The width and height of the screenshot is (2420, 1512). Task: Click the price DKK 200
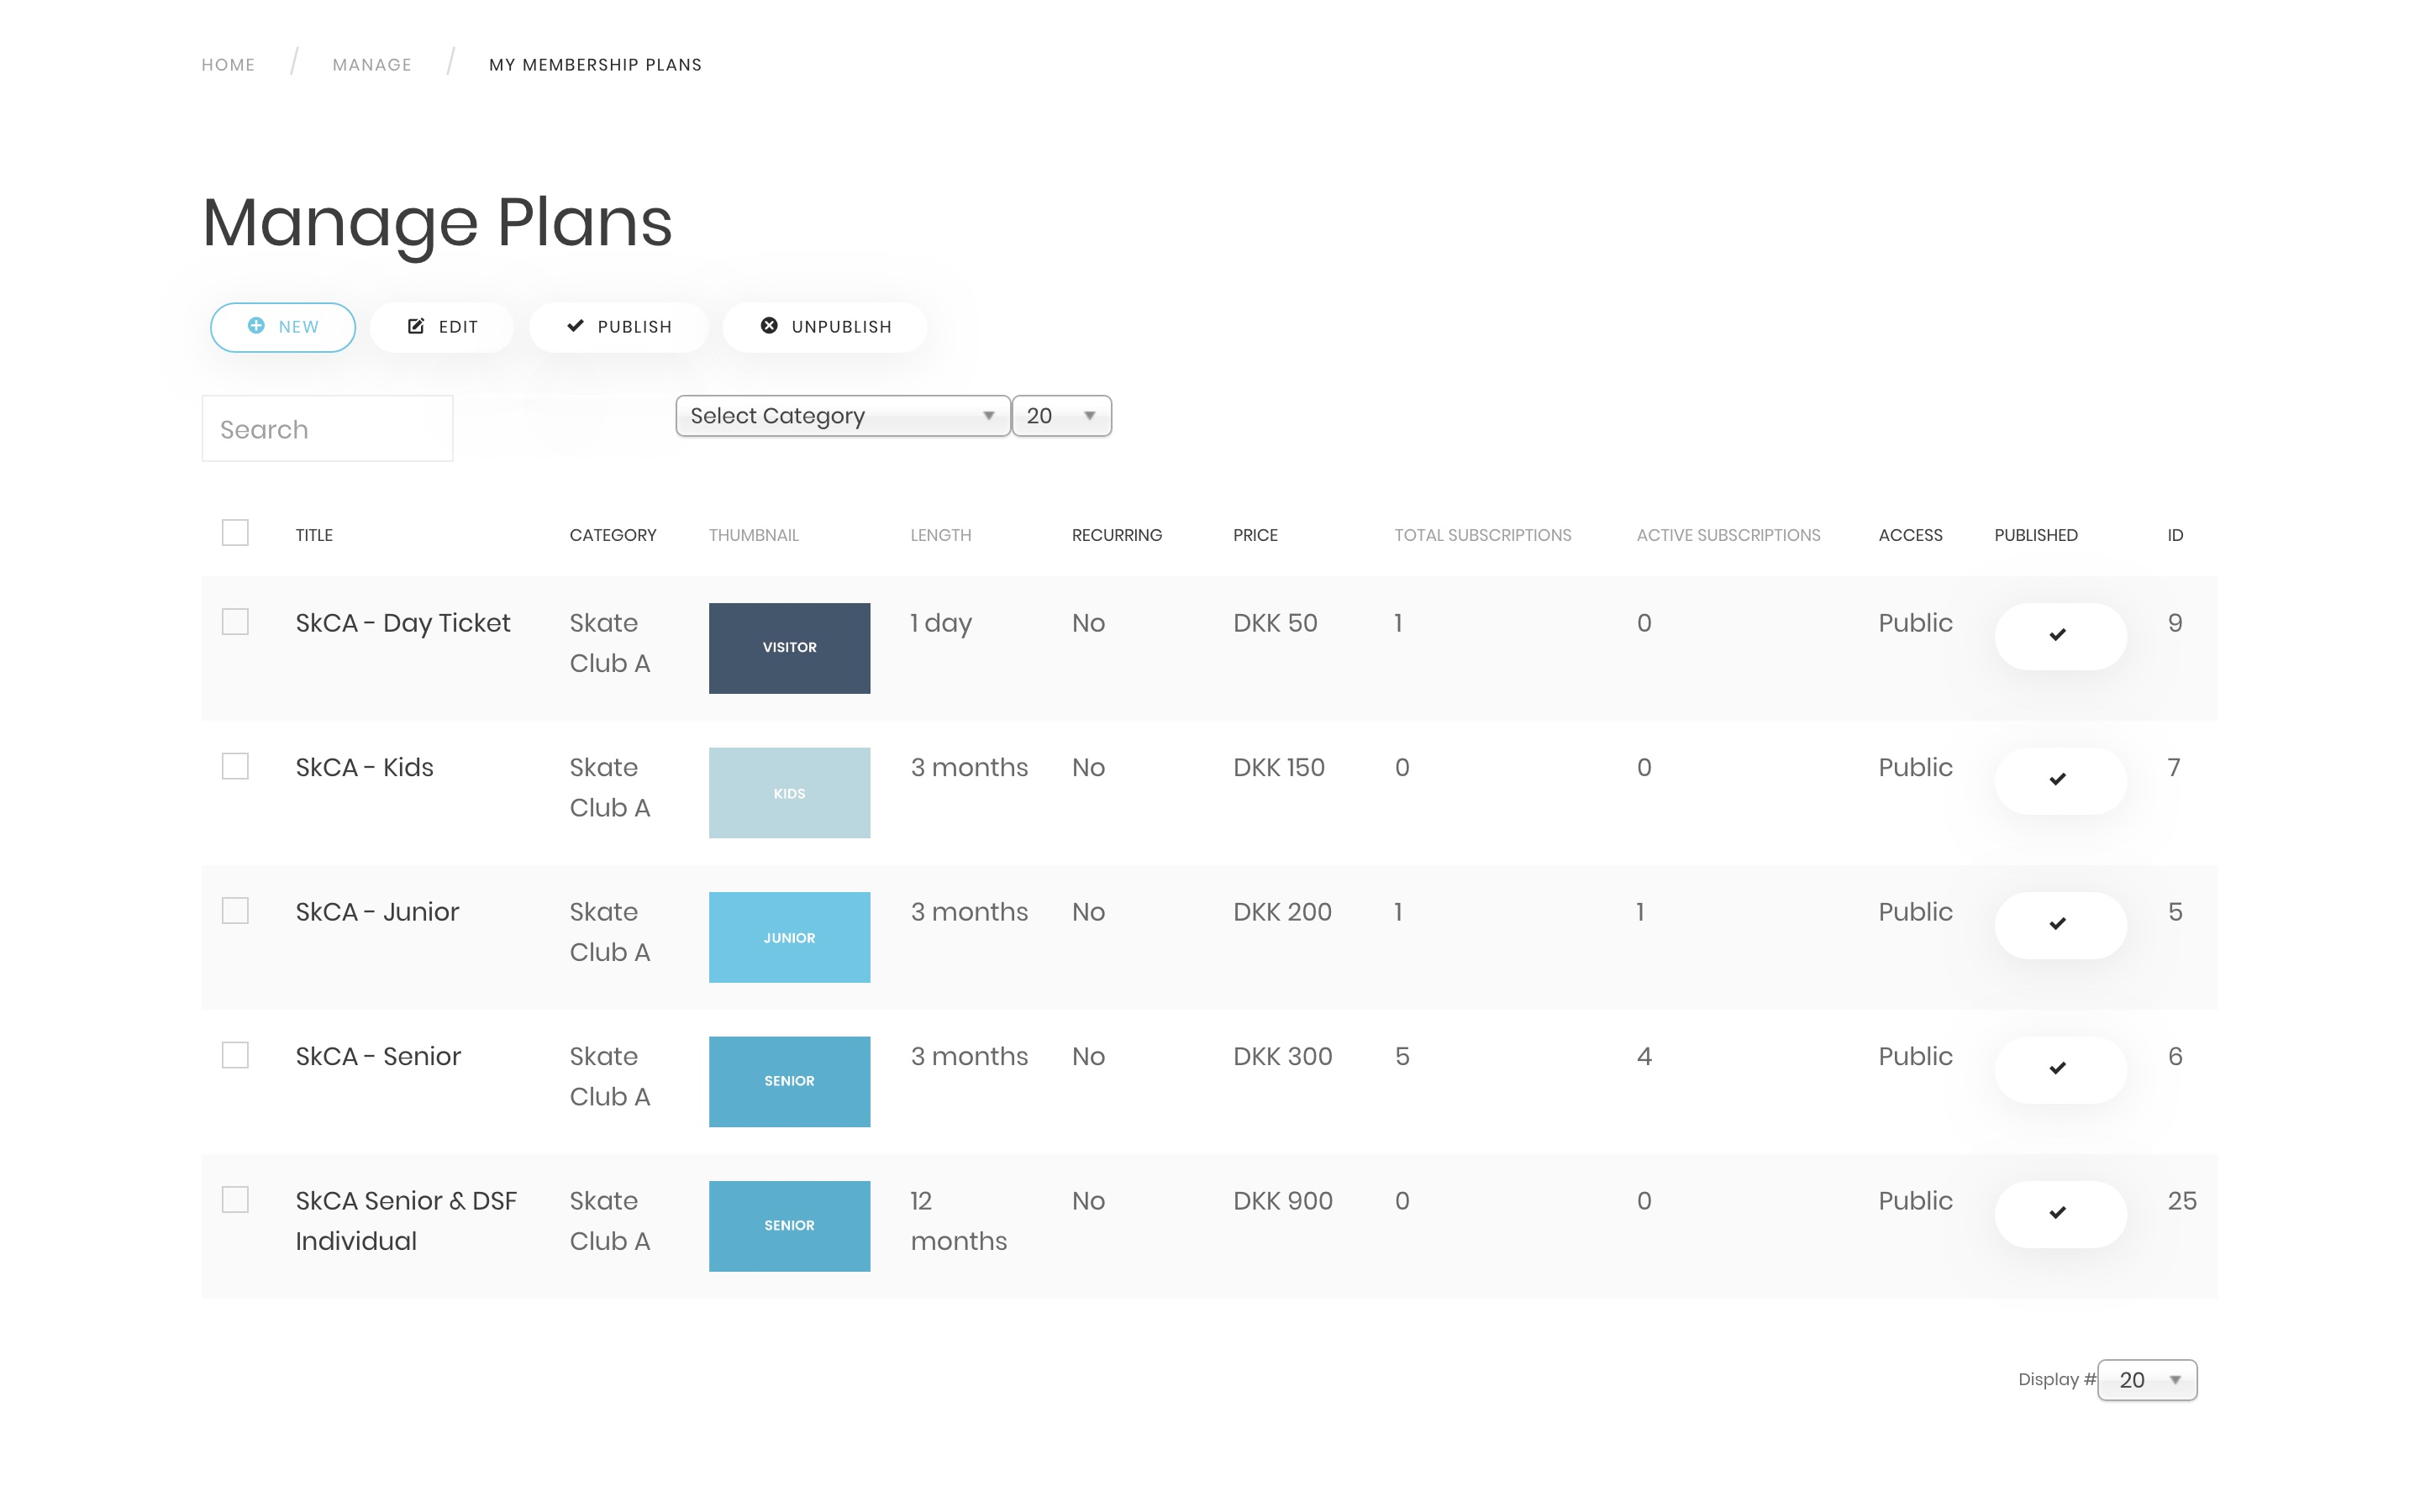1282,912
